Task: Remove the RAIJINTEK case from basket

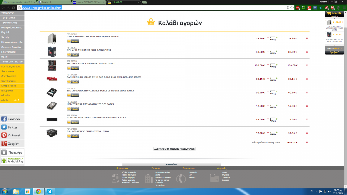Action: click(307, 38)
